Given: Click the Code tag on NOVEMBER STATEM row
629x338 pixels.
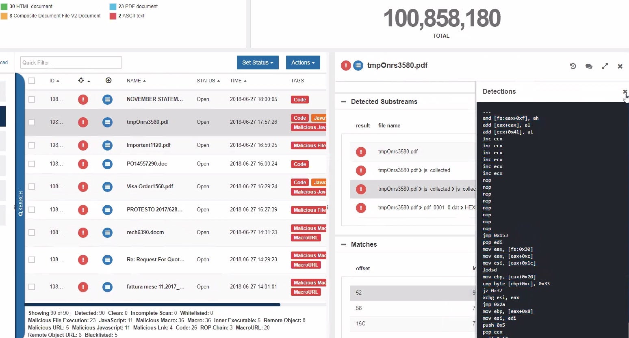Looking at the screenshot, I should pyautogui.click(x=300, y=99).
